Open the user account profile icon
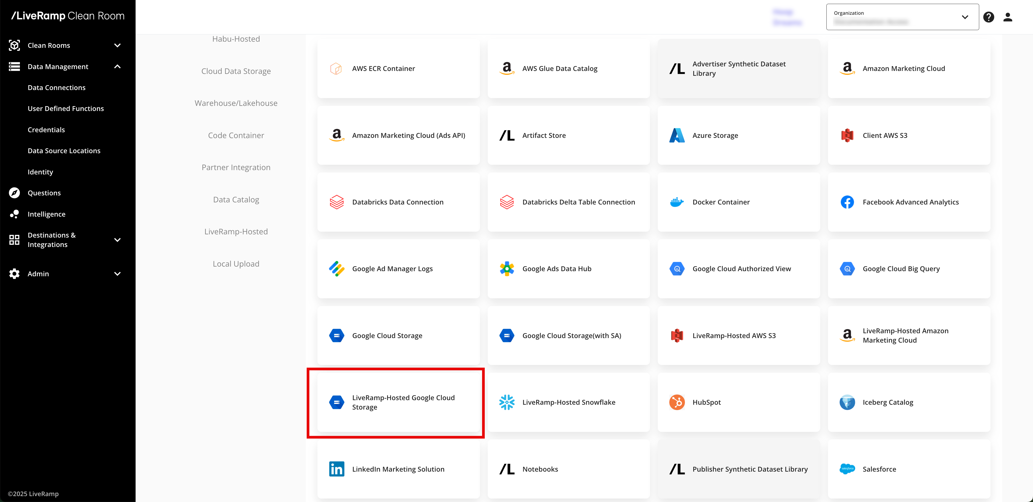1033x502 pixels. point(1008,17)
